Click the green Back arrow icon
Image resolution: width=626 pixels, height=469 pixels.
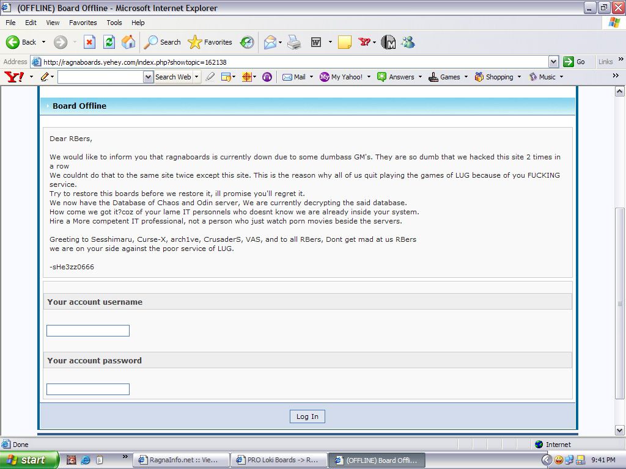point(12,42)
